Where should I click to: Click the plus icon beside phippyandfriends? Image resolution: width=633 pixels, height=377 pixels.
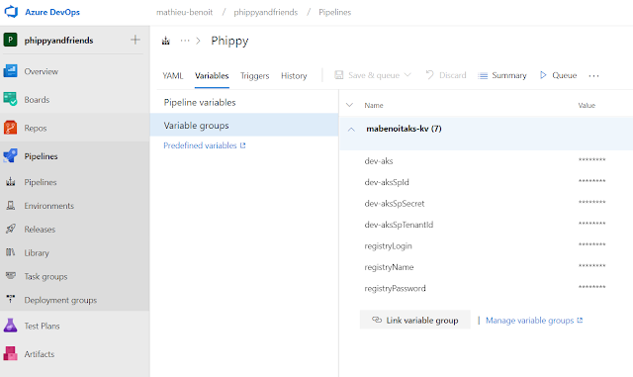coord(136,40)
